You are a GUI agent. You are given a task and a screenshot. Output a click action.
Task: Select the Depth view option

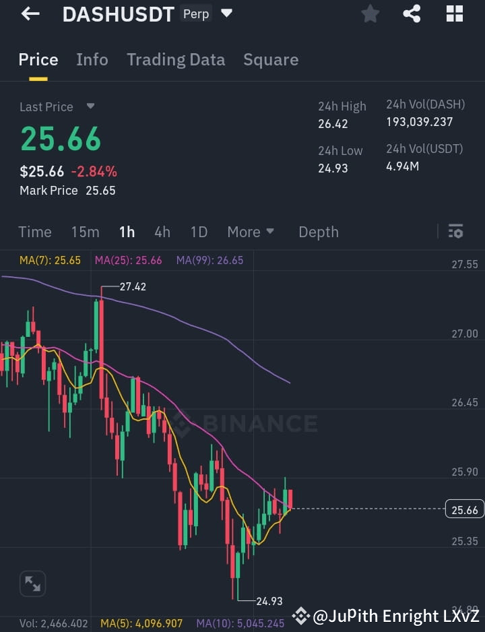coord(318,232)
